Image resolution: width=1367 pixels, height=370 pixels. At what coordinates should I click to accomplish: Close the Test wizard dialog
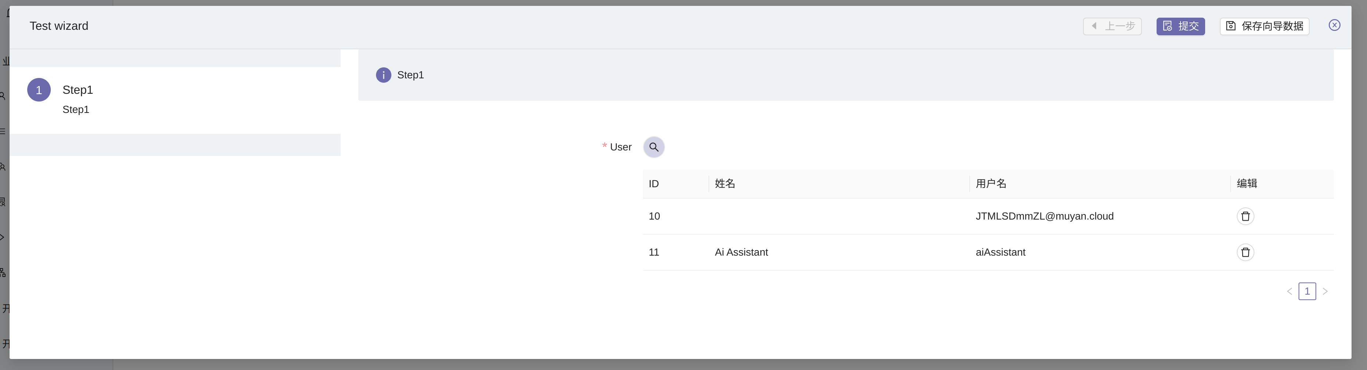(1334, 25)
